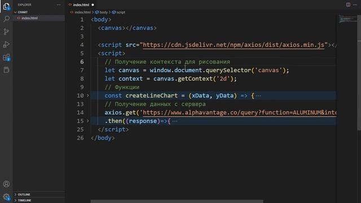Click the split editor right icon
This screenshot has height=203, width=361.
tap(348, 5)
